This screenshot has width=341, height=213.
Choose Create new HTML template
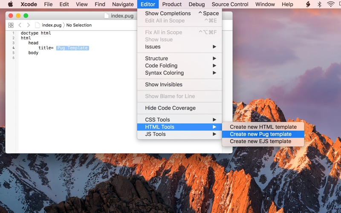tap(263, 127)
